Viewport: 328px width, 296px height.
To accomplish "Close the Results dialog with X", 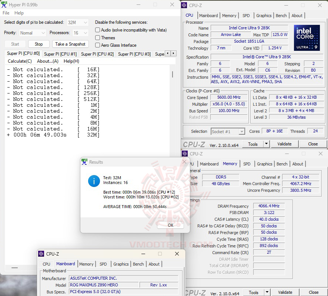I will tap(184, 162).
